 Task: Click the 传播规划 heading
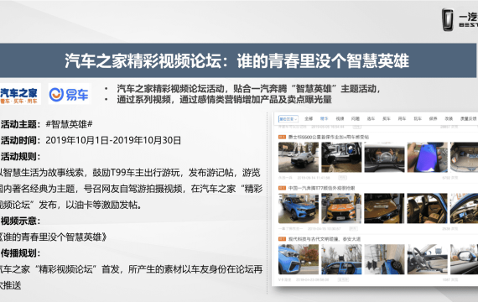(20, 253)
